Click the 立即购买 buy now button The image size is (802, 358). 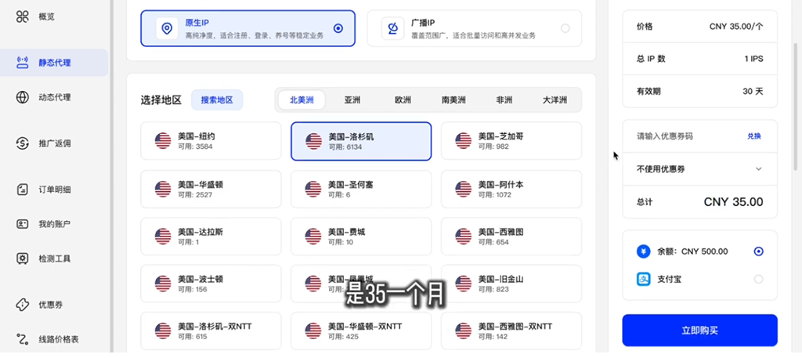tap(699, 331)
